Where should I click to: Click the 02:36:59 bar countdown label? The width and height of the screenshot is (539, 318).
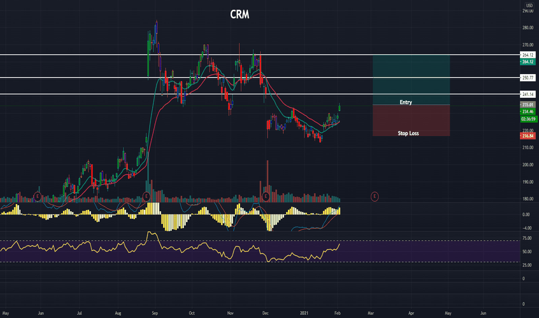529,119
